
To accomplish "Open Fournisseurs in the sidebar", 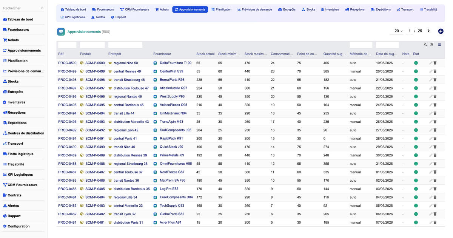I will click(x=18, y=29).
